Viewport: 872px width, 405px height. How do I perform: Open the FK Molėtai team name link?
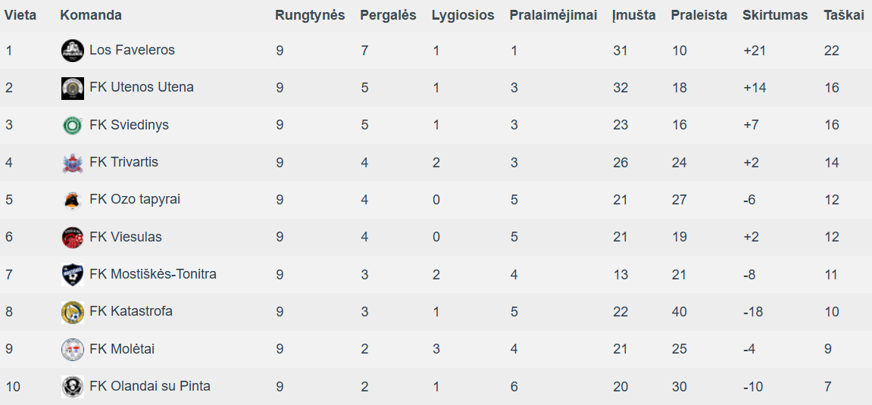pos(122,349)
